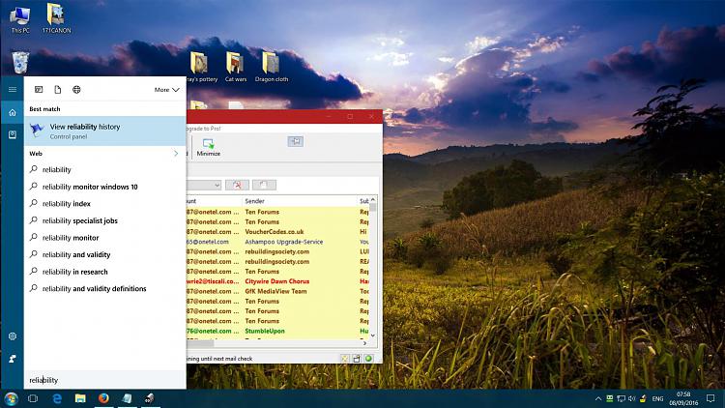Click the delete mail icon button
Viewport: 725px width, 408px height.
(x=237, y=185)
